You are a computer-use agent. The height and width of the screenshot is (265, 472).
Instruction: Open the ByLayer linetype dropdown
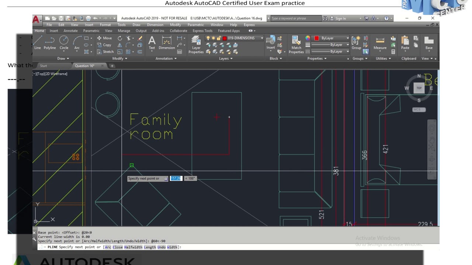pos(347,52)
